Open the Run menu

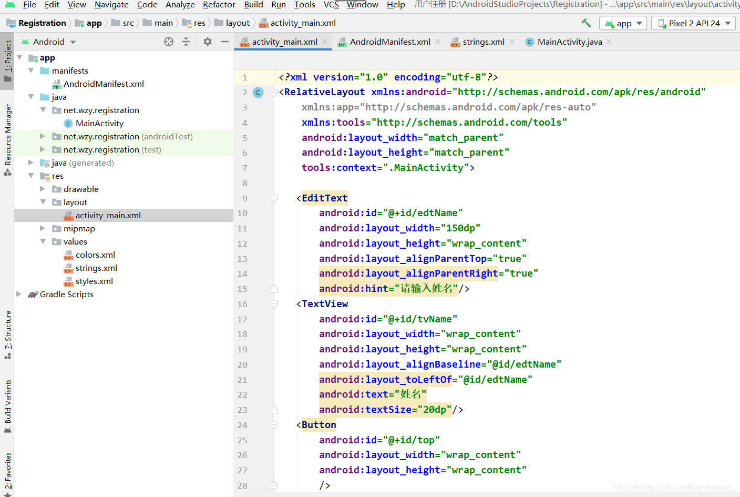279,5
